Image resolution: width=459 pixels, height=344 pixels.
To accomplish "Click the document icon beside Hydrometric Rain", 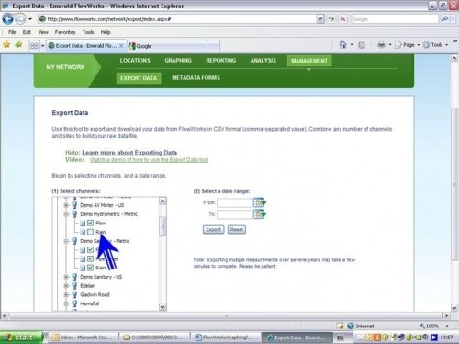I will (83, 232).
